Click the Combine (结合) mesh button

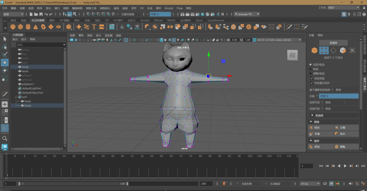[320, 128]
